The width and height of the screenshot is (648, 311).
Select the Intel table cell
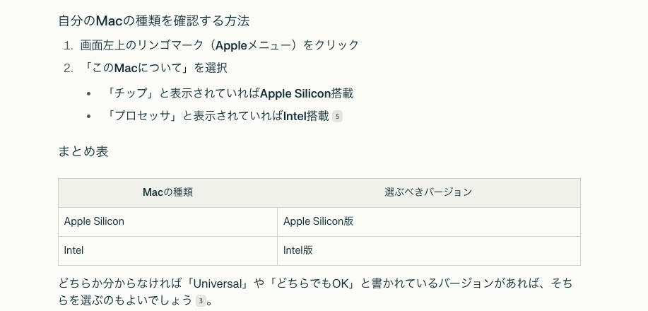74,250
